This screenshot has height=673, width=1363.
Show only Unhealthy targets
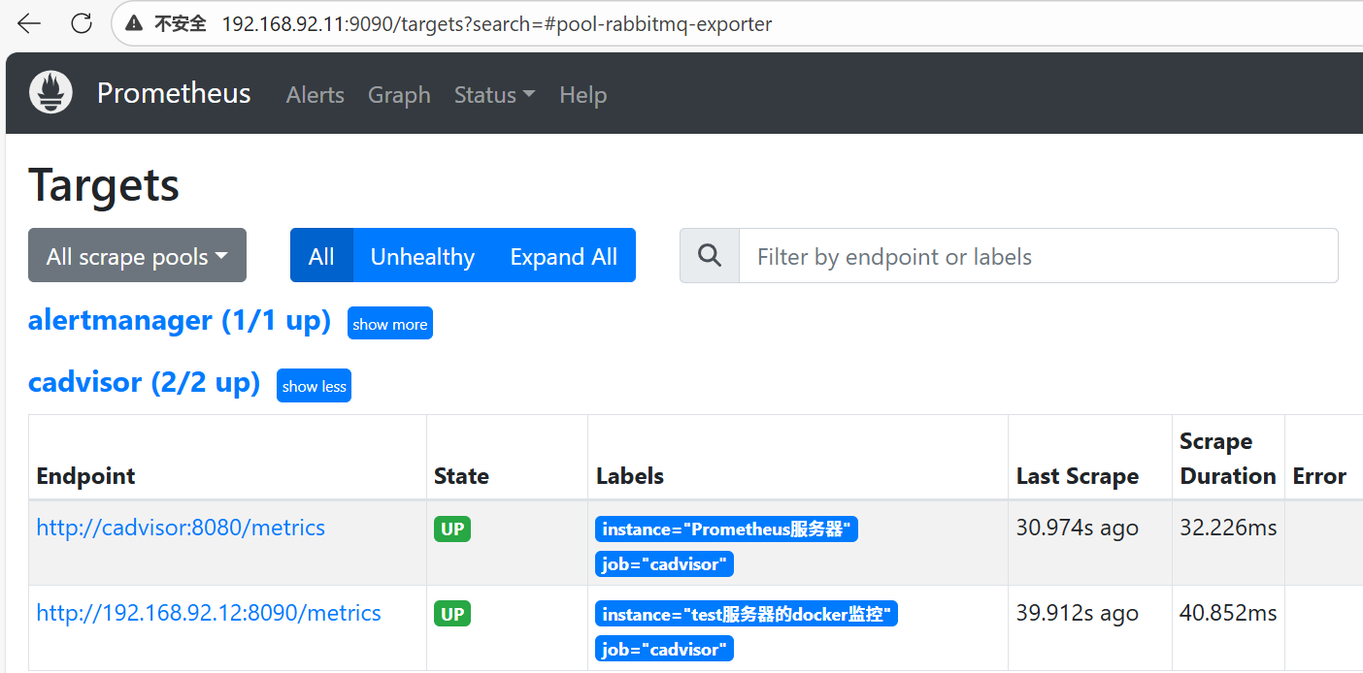click(x=422, y=256)
